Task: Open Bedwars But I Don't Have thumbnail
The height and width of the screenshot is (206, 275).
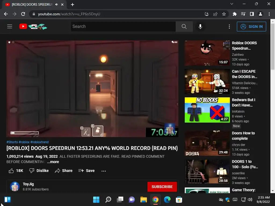Action: pos(207,110)
